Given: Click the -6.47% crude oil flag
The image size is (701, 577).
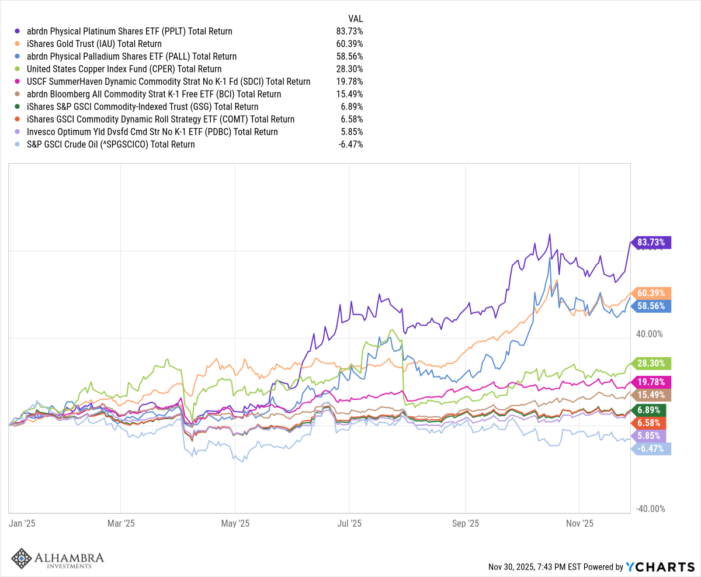Looking at the screenshot, I should tap(651, 448).
